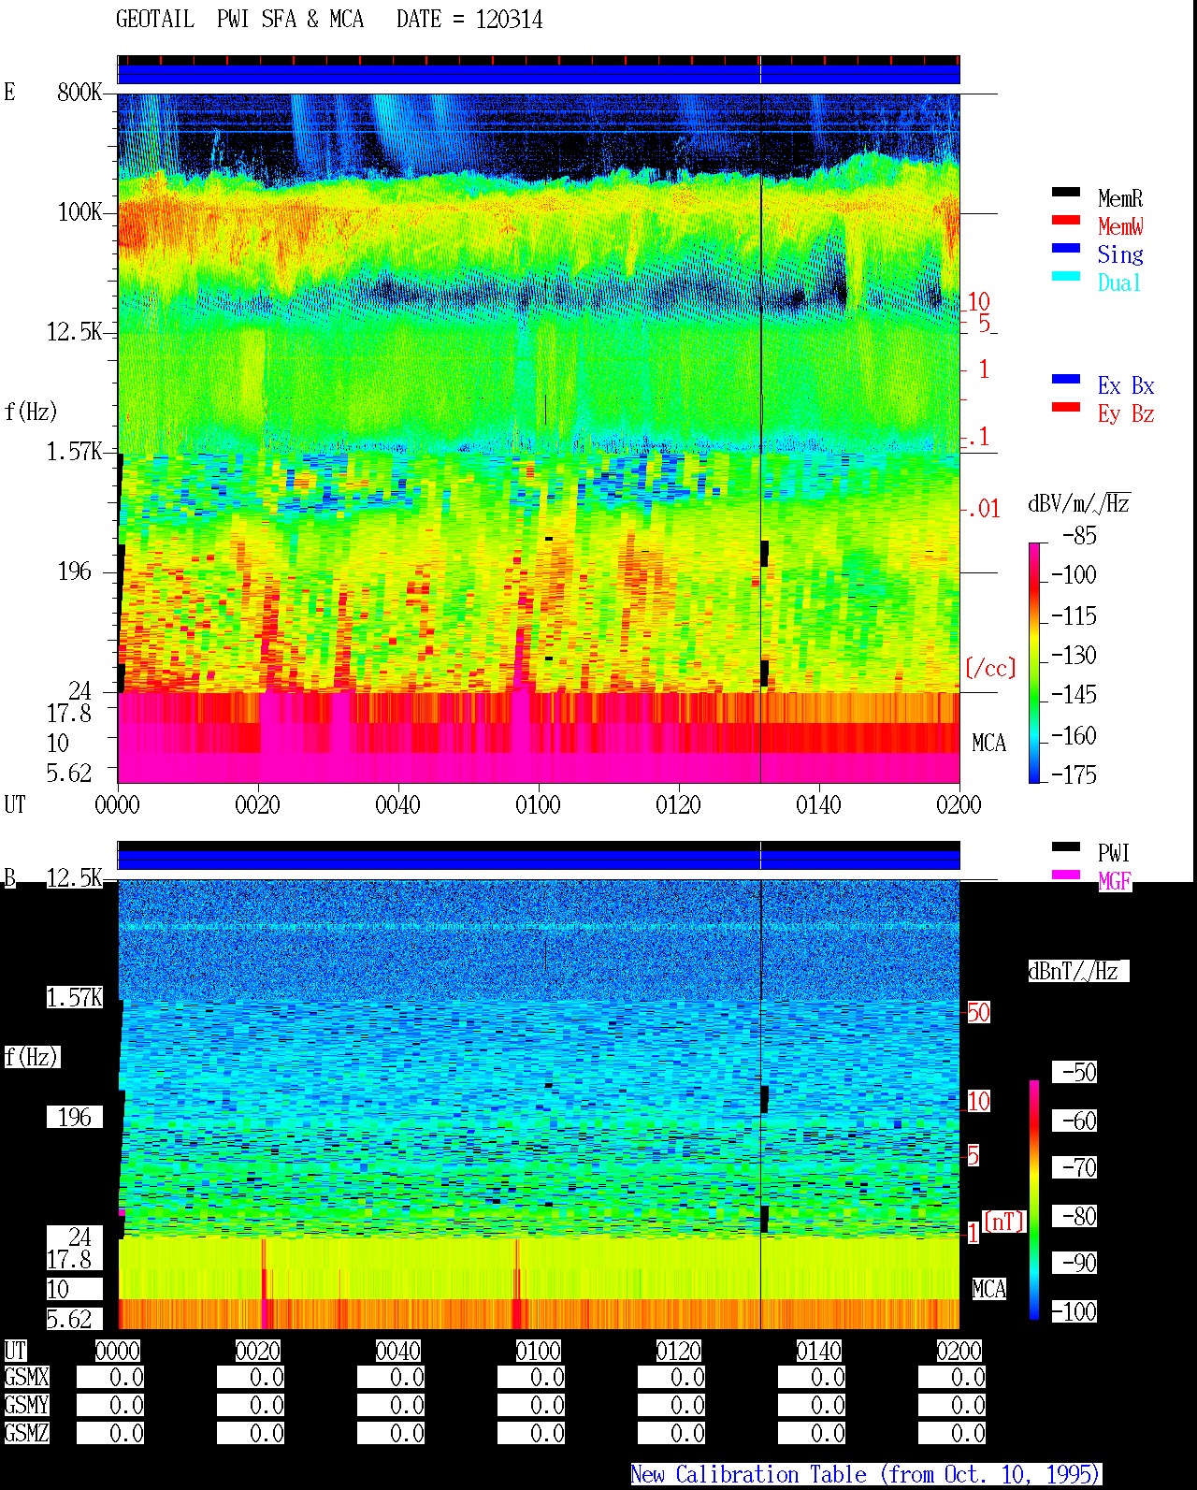This screenshot has height=1490, width=1197.
Task: Click the '12.5K' label on the B panel
Action: [74, 877]
